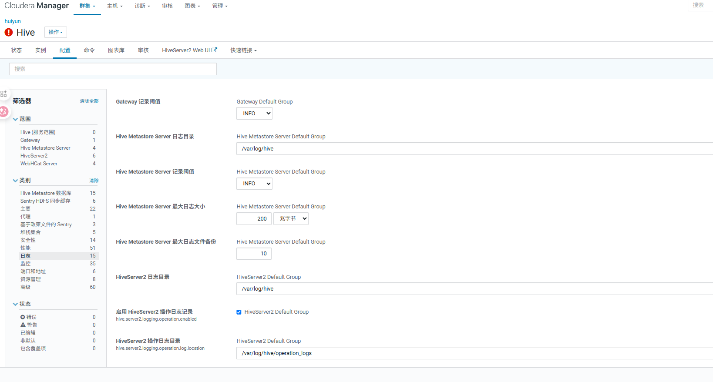The height and width of the screenshot is (382, 713).
Task: Edit the Hive Metastore Server log directory field
Action: click(474, 149)
